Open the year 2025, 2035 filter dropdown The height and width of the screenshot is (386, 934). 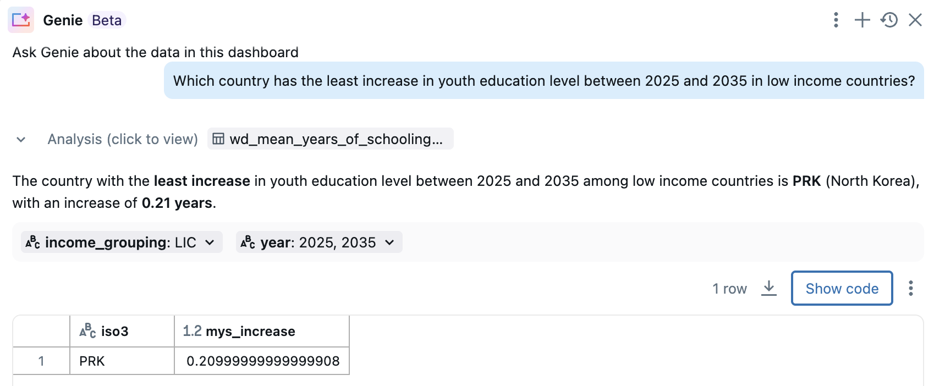pyautogui.click(x=319, y=242)
